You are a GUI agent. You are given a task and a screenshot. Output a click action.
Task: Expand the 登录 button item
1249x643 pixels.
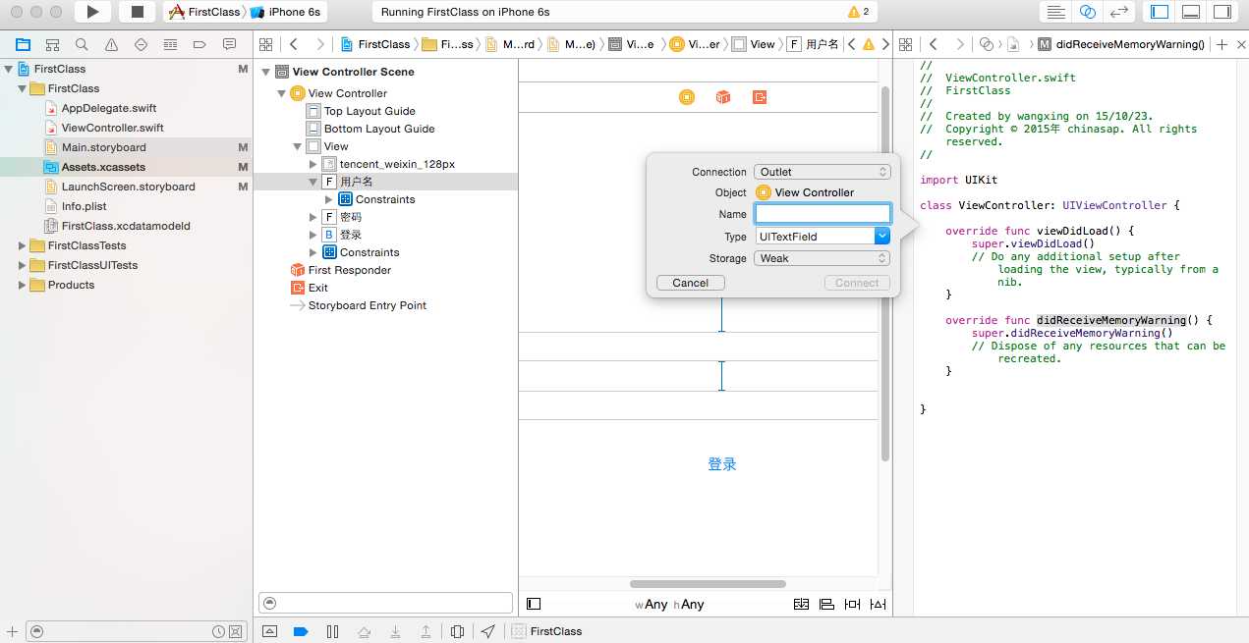[313, 235]
